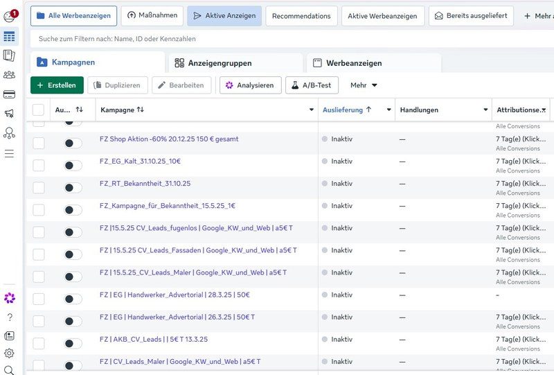The height and width of the screenshot is (375, 554).
Task: Open campaign FZ_EG_Kalt_31.10.25_10€ link
Action: pos(140,162)
